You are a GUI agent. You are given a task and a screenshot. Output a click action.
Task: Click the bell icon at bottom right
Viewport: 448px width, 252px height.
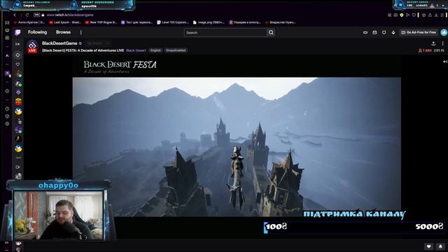(x=440, y=246)
